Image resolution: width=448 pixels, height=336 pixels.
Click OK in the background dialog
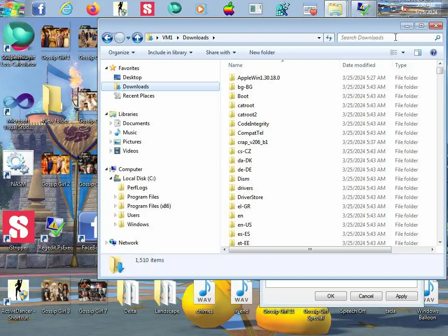tap(331, 296)
